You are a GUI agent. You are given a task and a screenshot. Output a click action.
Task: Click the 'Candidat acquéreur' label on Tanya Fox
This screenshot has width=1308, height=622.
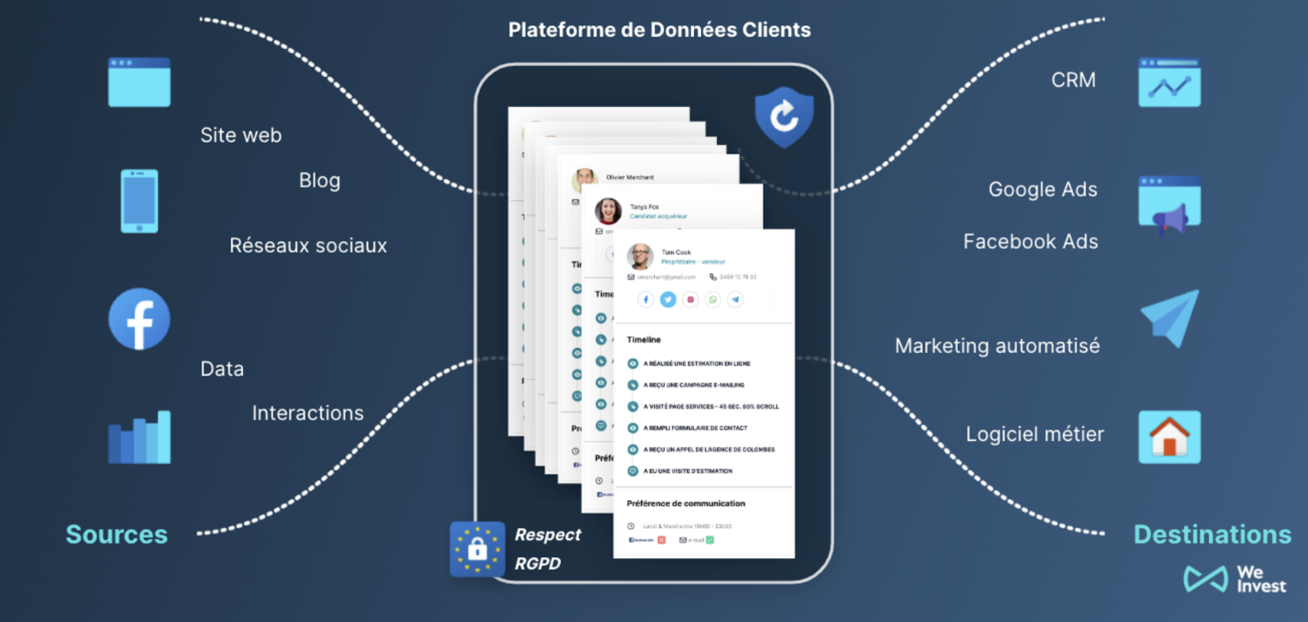click(658, 216)
